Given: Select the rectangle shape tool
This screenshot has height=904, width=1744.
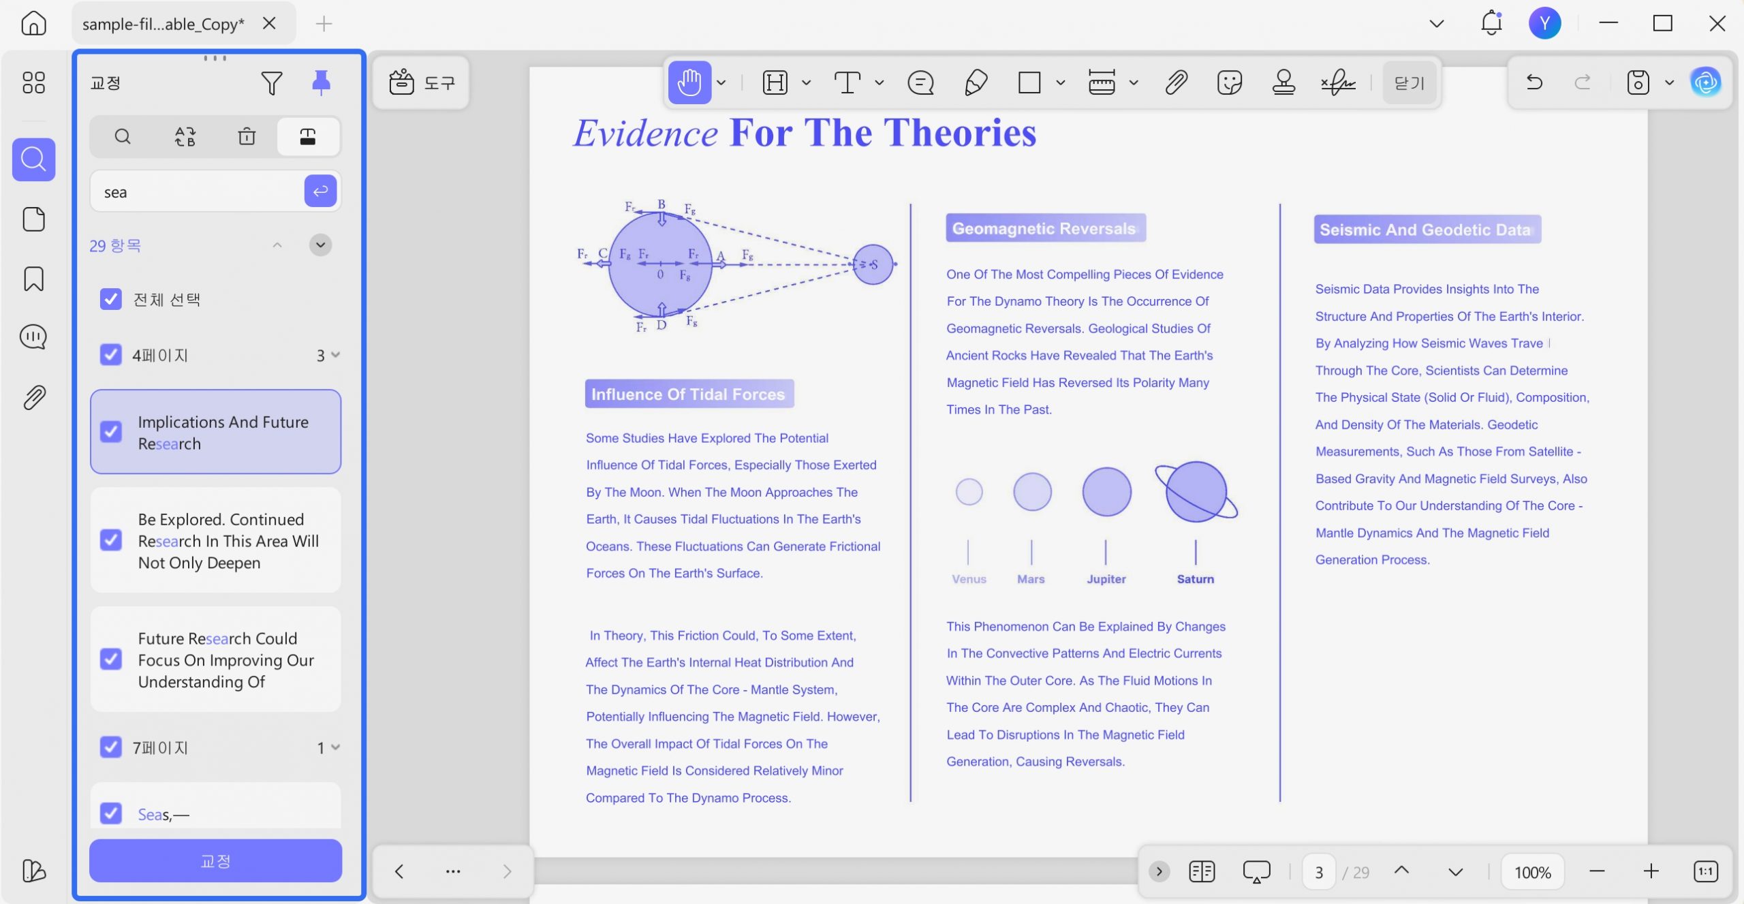Looking at the screenshot, I should click(x=1029, y=82).
